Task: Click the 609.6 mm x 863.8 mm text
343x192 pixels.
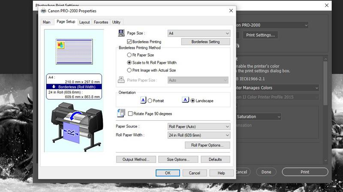Action: click(82, 97)
